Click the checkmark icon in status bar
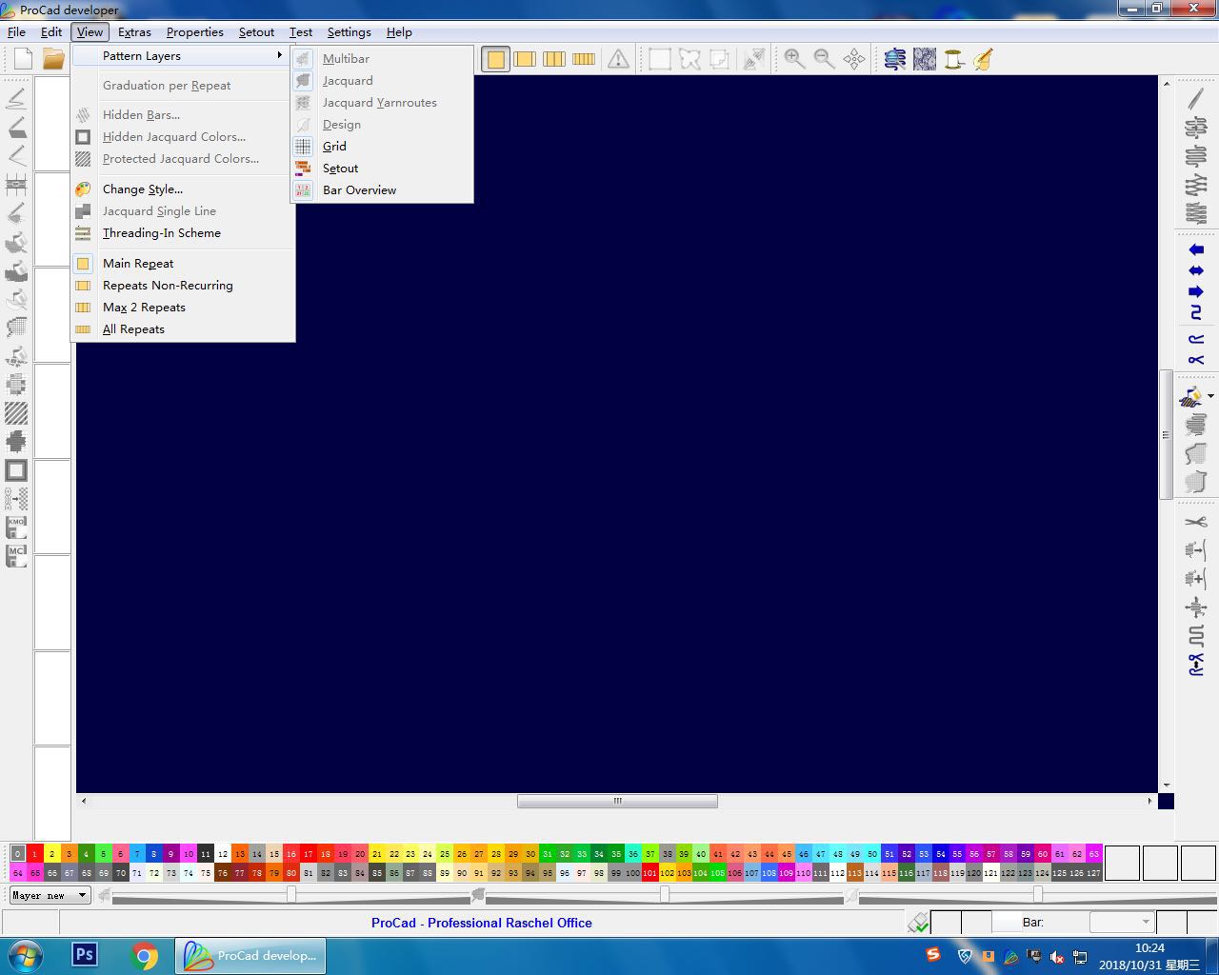1219x975 pixels. [x=919, y=923]
